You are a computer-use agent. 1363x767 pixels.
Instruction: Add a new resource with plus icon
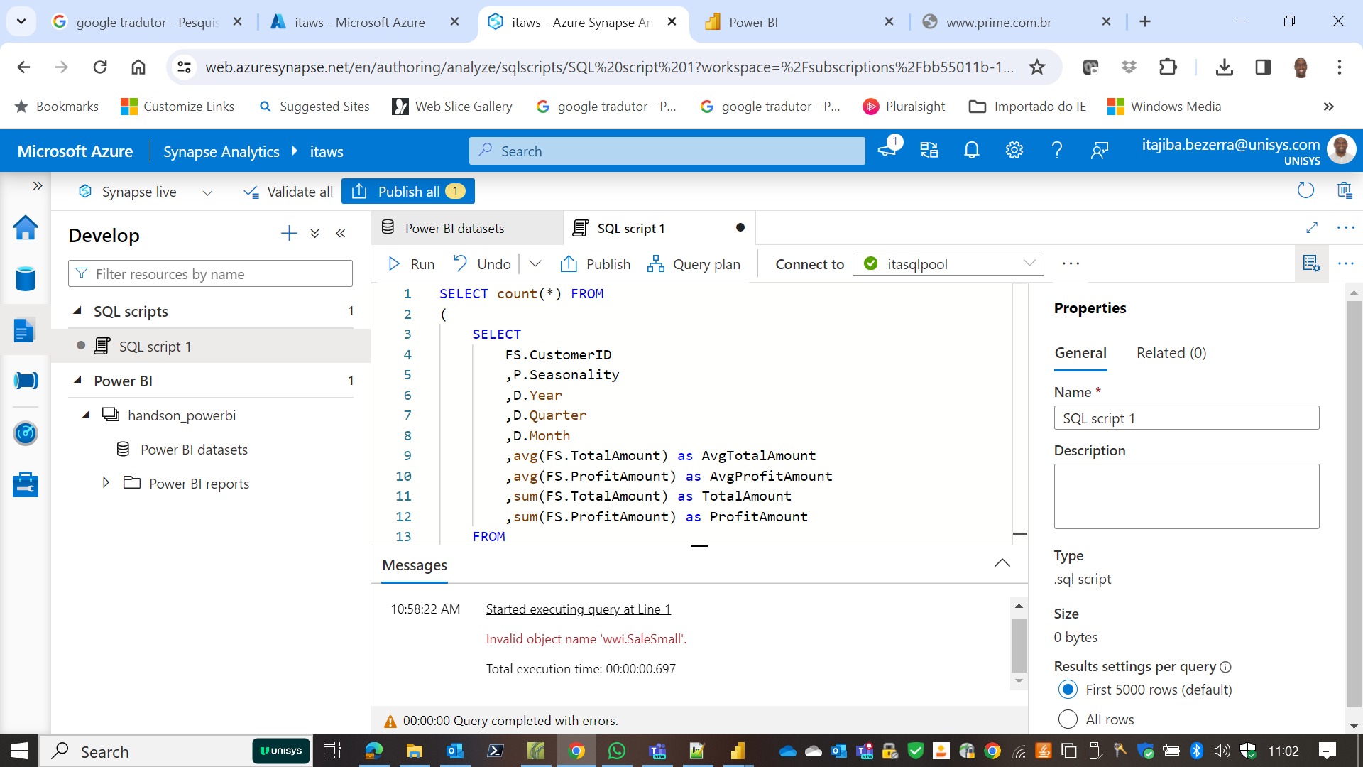tap(288, 234)
